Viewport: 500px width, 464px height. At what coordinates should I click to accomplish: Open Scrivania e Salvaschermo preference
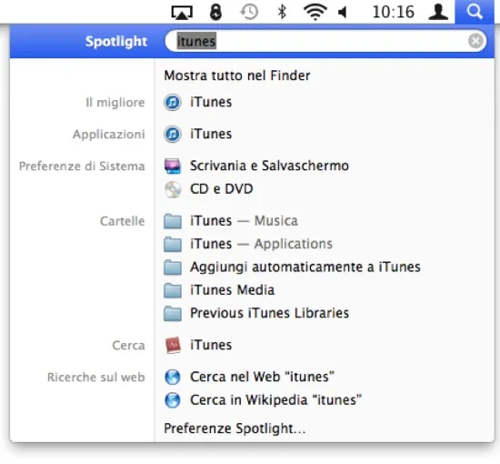click(x=269, y=166)
